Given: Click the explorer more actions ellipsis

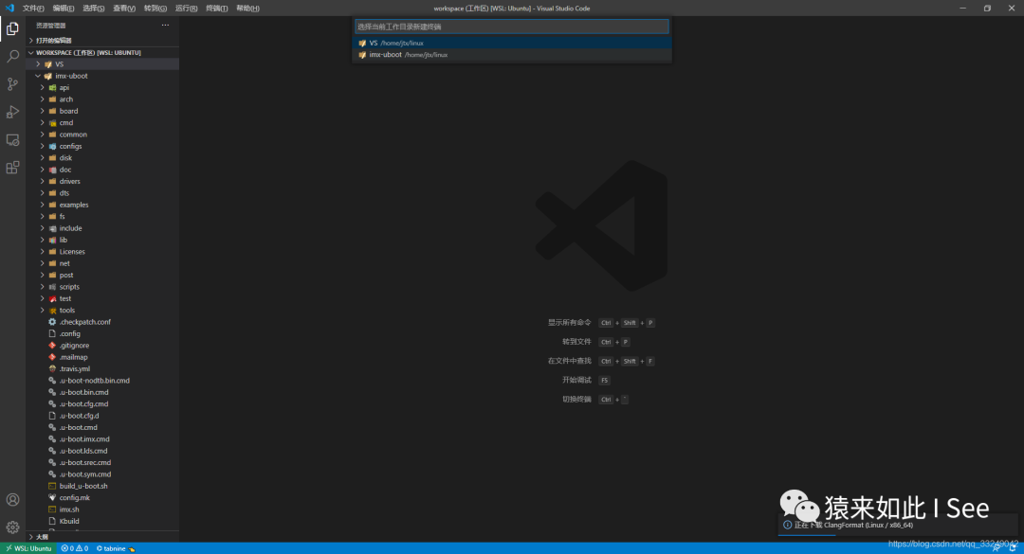Looking at the screenshot, I should (x=165, y=26).
